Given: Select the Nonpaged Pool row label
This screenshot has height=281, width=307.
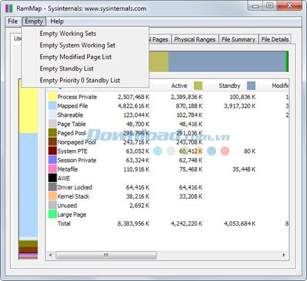Looking at the screenshot, I should [77, 142].
